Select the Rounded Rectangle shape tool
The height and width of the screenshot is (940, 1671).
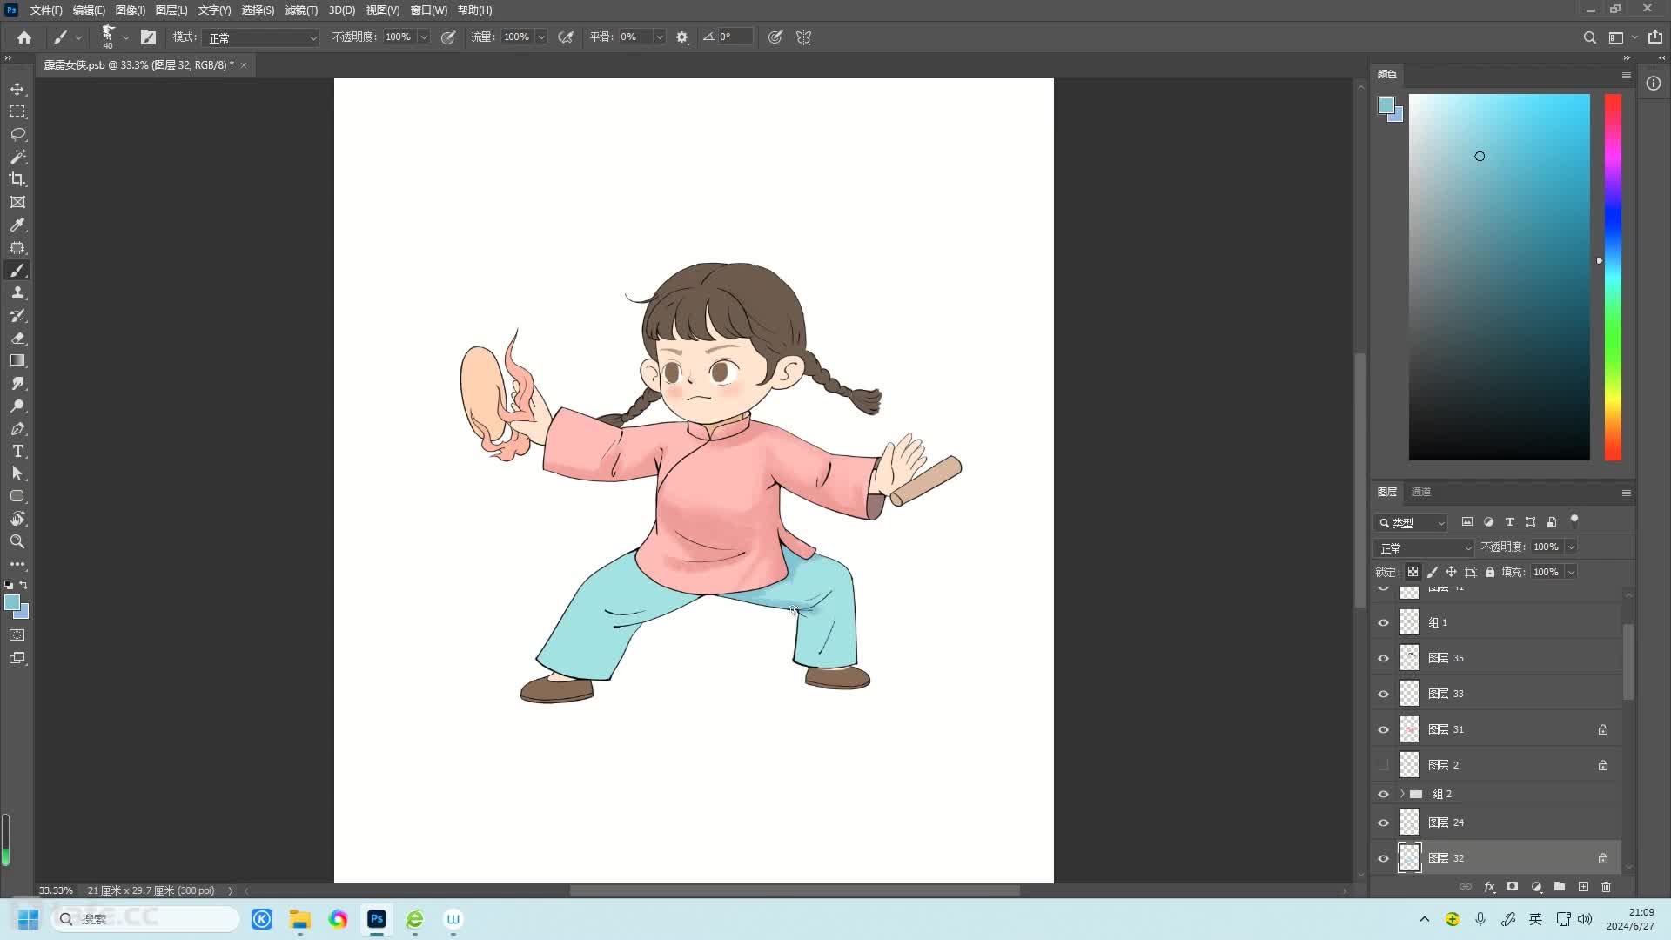click(17, 496)
